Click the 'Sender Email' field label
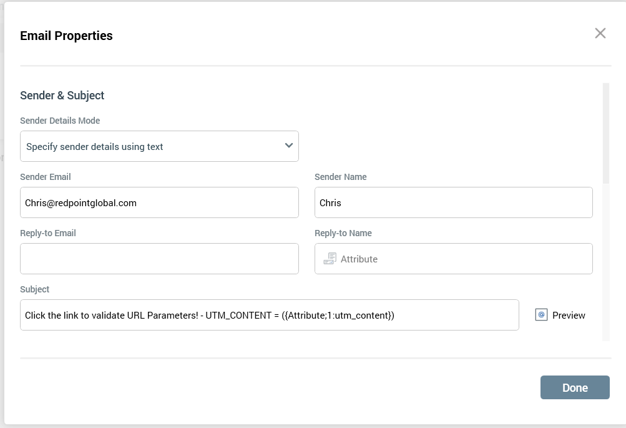This screenshot has width=626, height=428. tap(46, 177)
